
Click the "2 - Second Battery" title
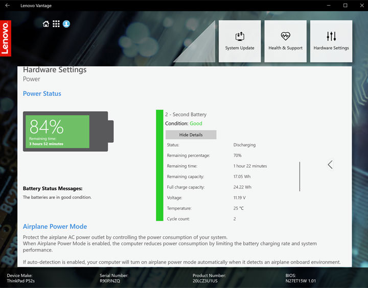[186, 115]
